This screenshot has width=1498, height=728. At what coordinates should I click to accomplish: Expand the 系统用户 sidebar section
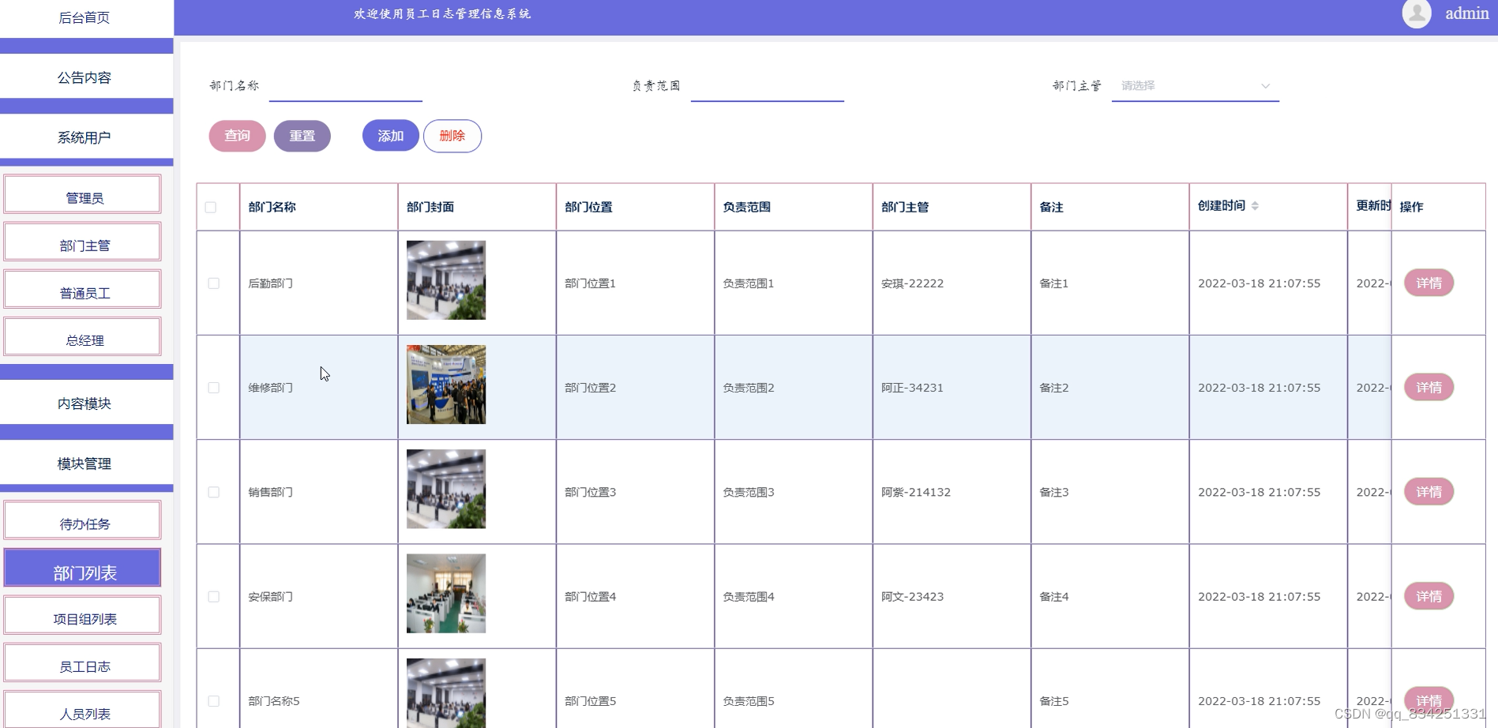click(84, 137)
